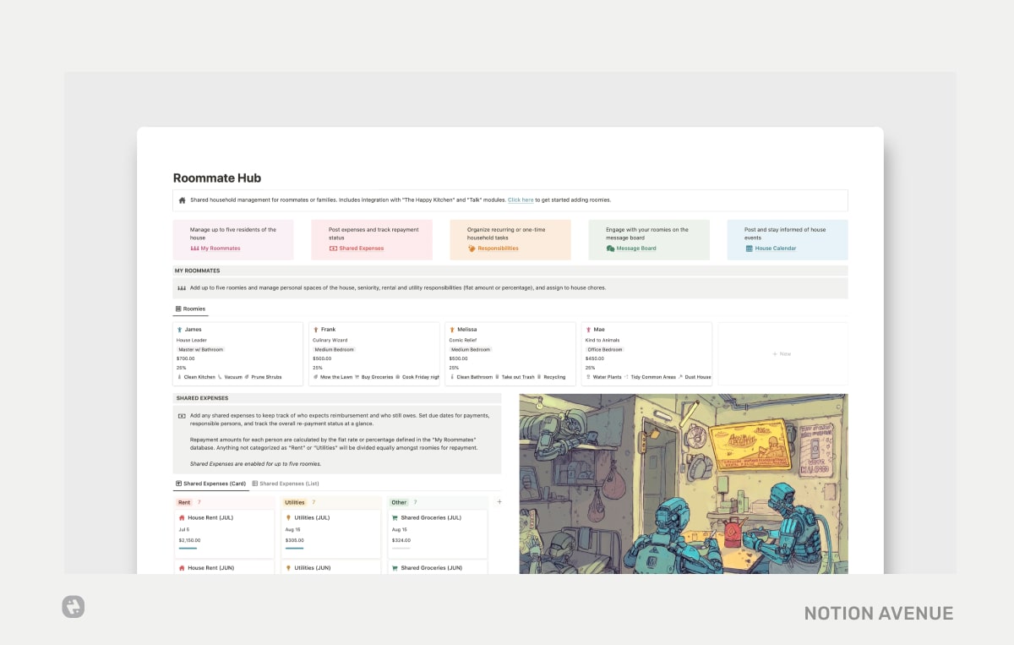This screenshot has width=1014, height=645.
Task: Click the Message Board speech bubble icon
Action: (x=608, y=249)
